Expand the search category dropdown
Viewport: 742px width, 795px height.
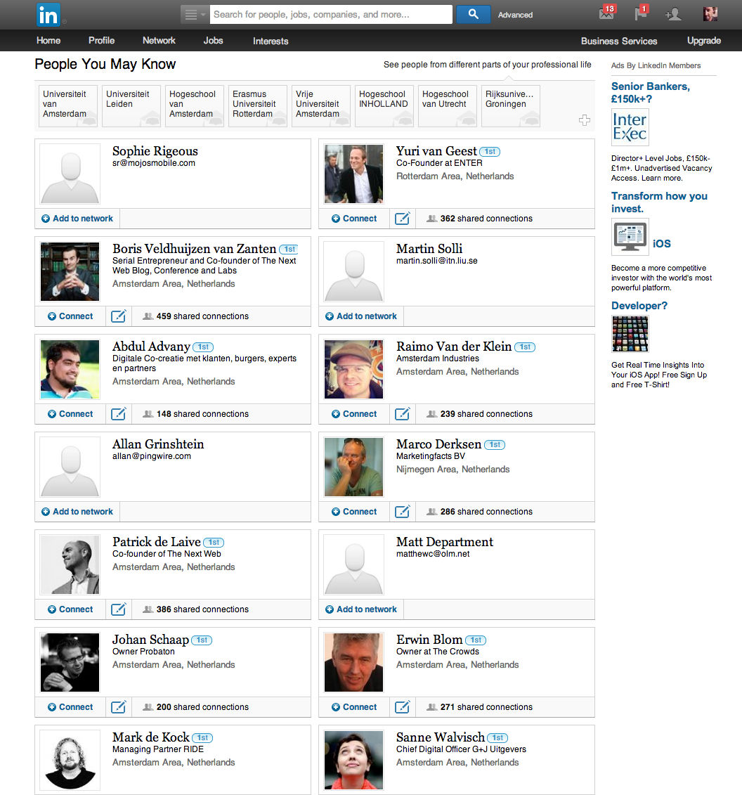[x=194, y=14]
